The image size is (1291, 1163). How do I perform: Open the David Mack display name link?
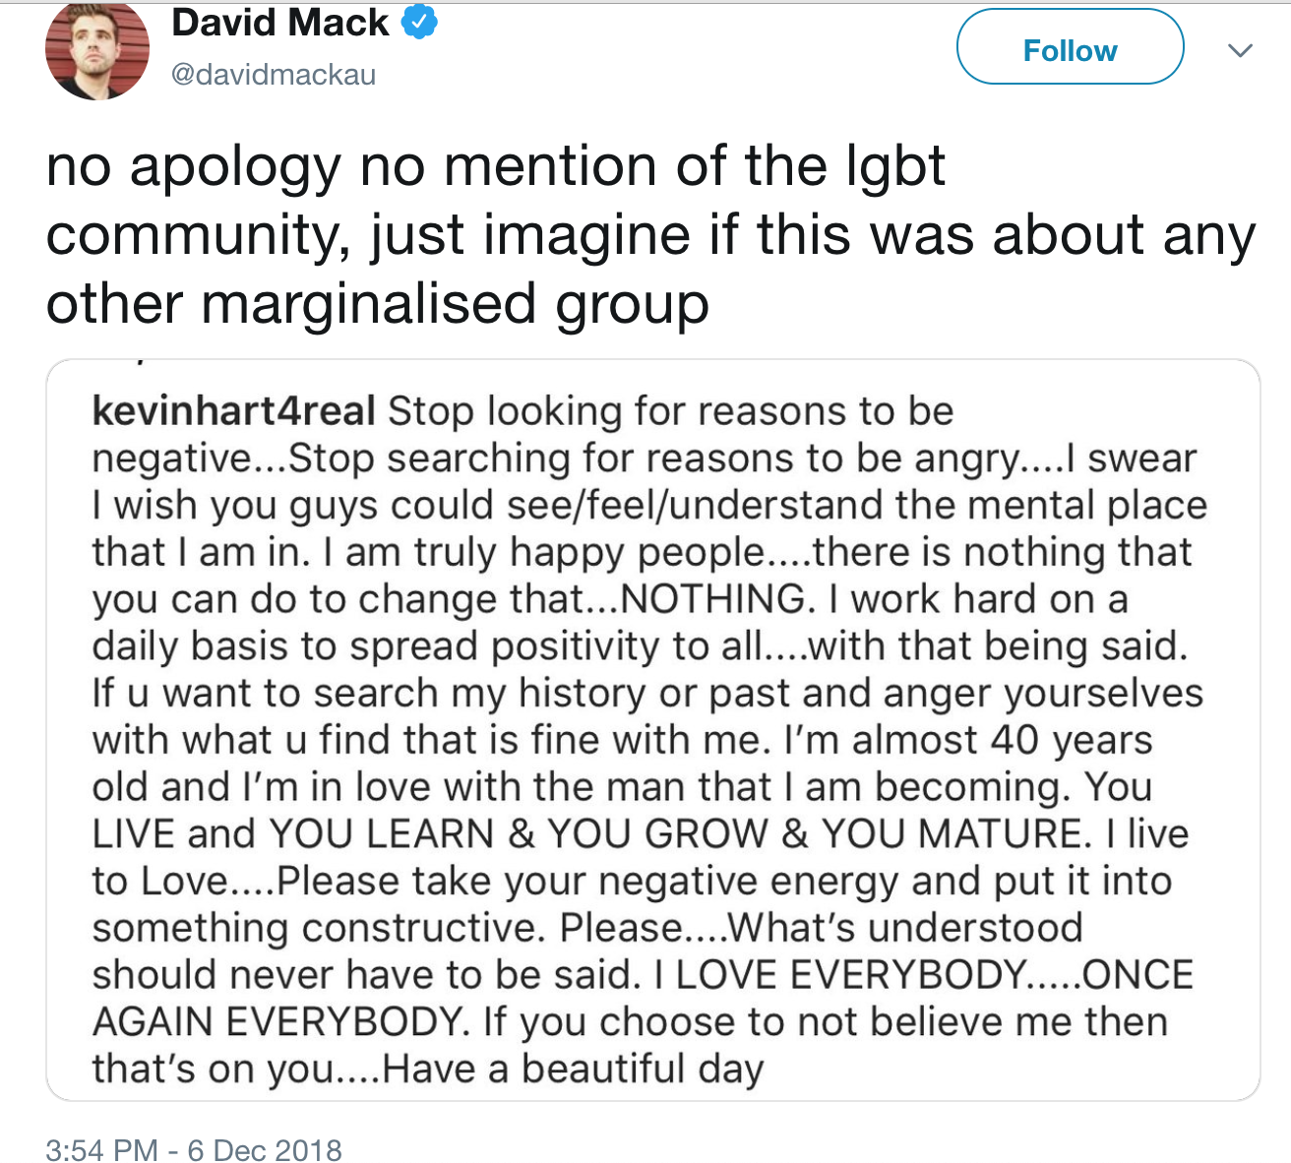pyautogui.click(x=279, y=23)
